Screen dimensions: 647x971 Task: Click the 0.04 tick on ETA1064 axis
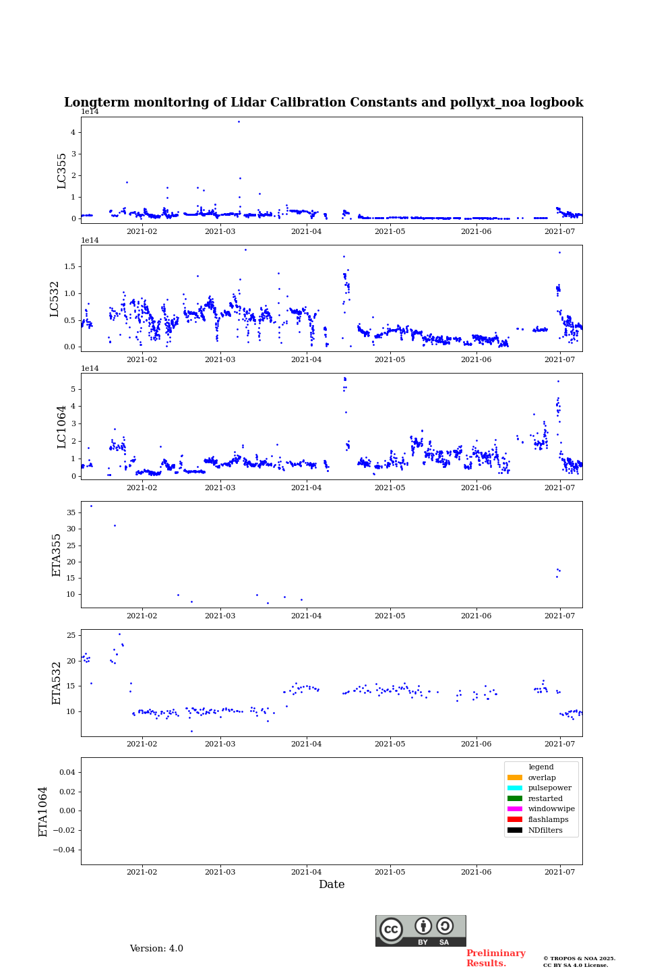click(67, 772)
